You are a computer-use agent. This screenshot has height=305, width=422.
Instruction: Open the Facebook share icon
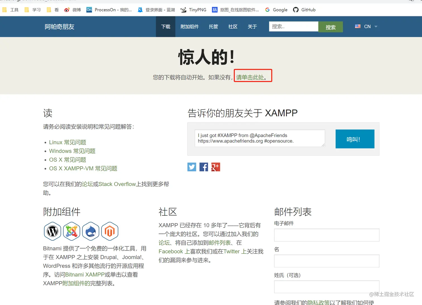(x=204, y=167)
